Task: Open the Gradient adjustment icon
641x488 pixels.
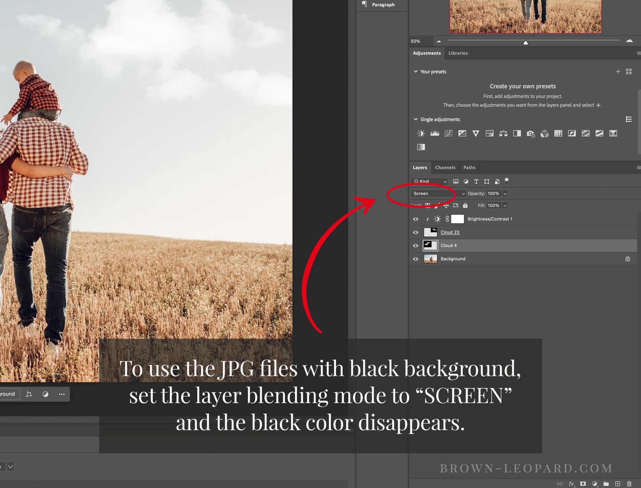Action: click(421, 147)
